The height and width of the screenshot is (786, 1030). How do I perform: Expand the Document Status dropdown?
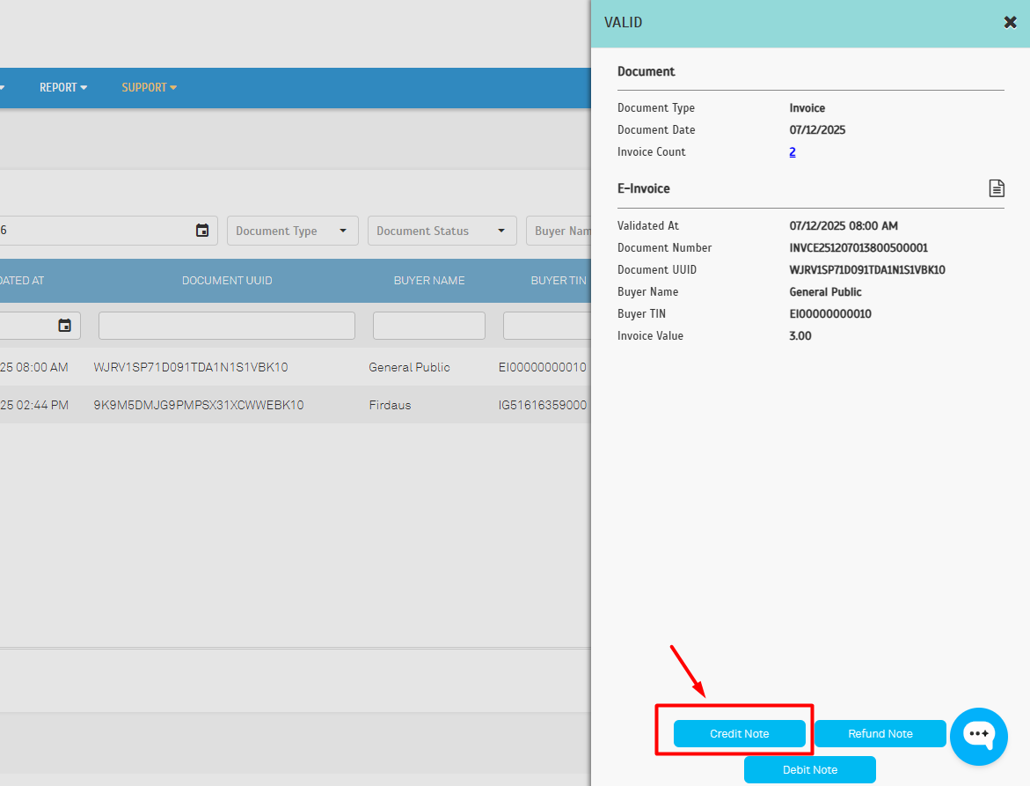[442, 231]
